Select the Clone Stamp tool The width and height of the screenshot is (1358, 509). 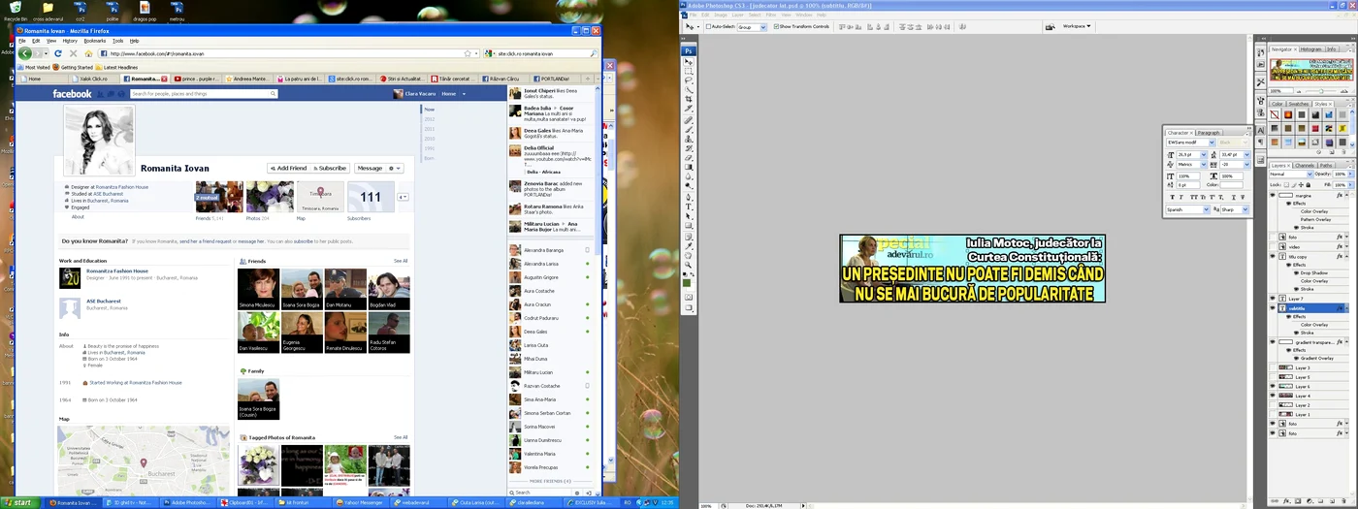(689, 139)
